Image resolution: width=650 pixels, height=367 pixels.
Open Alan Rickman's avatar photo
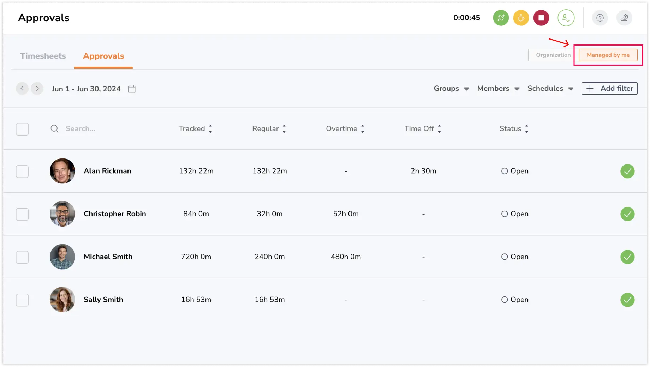[62, 171]
